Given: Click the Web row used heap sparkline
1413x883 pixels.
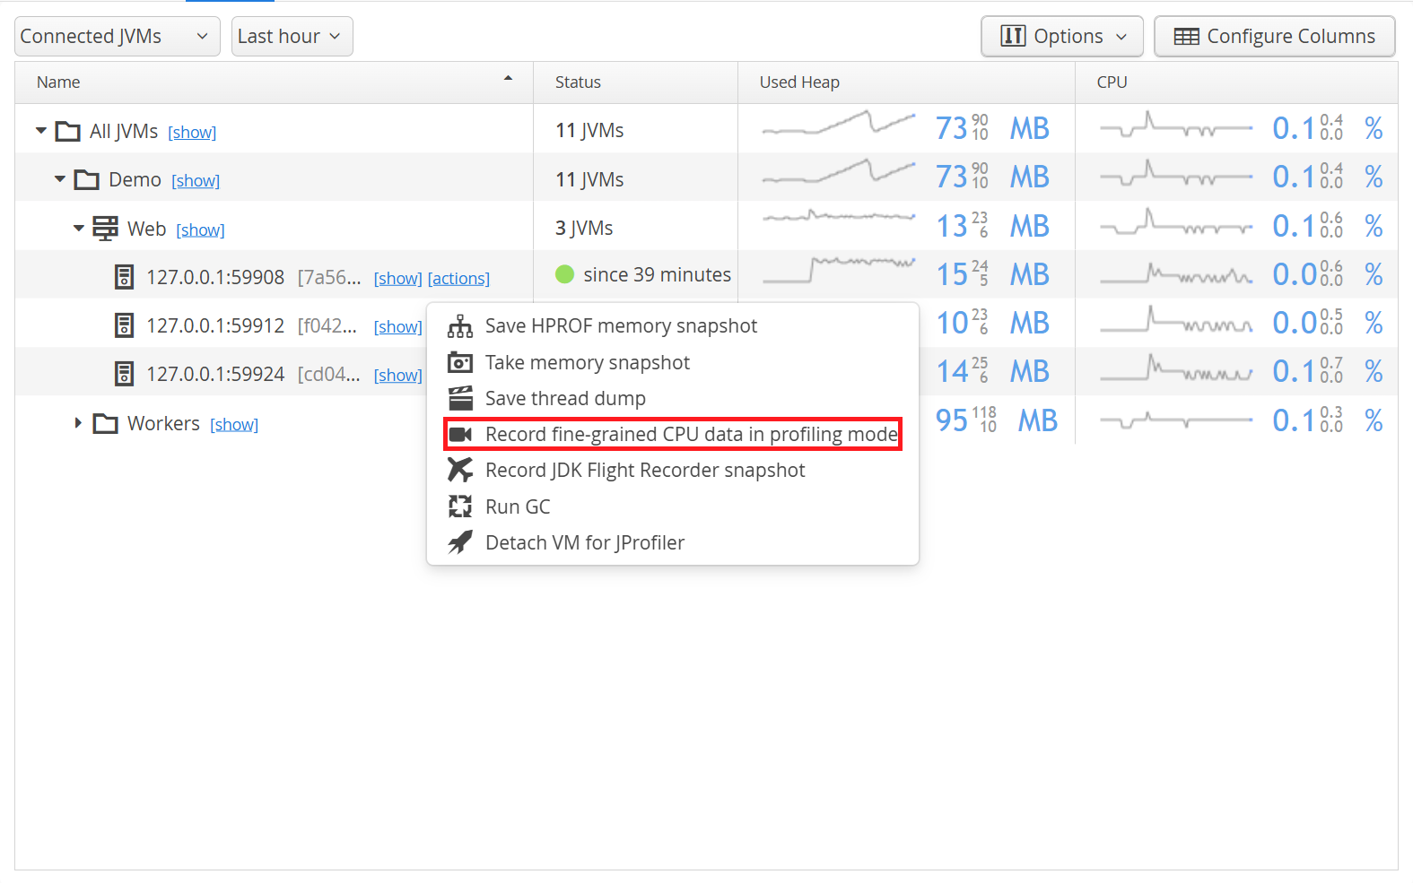Looking at the screenshot, I should point(839,216).
